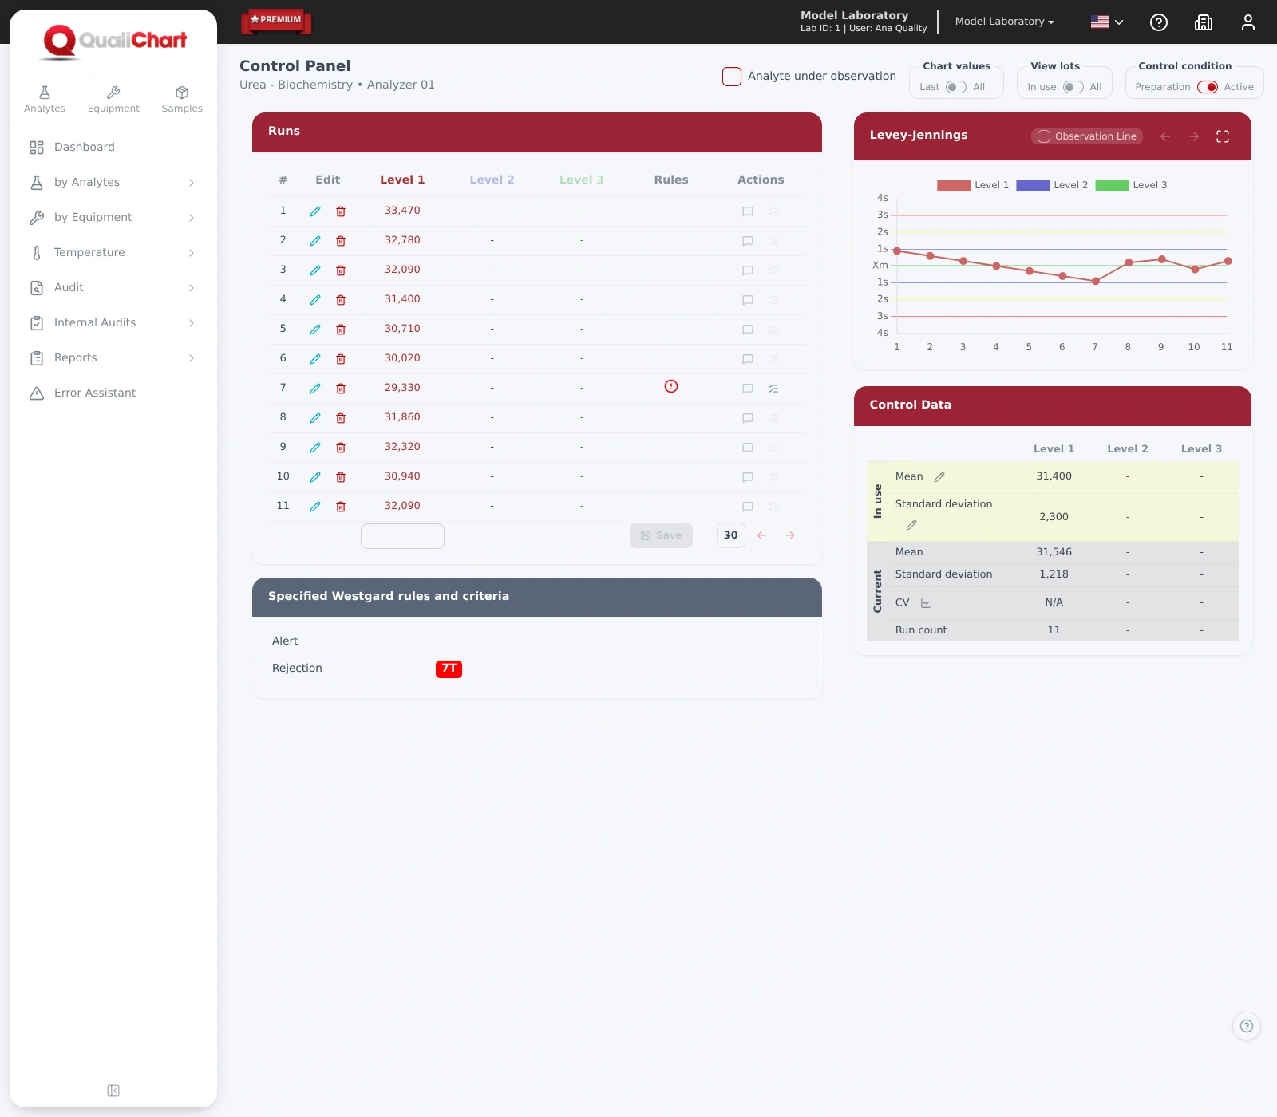Screen dimensions: 1277x1117
Task: Enable the Observation Line option
Action: pyautogui.click(x=1087, y=136)
